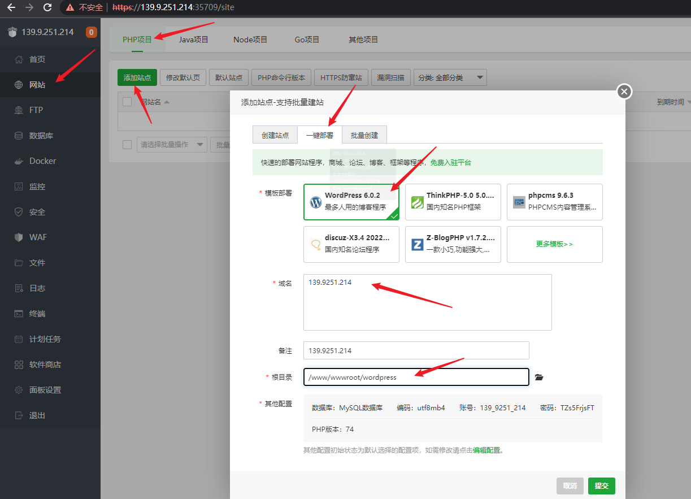Click the monitoring icon in sidebar
This screenshot has height=499, width=691.
click(x=19, y=186)
